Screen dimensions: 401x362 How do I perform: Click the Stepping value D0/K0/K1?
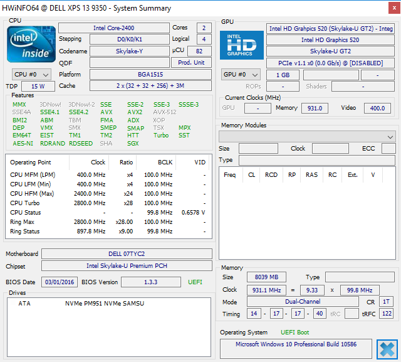click(130, 40)
